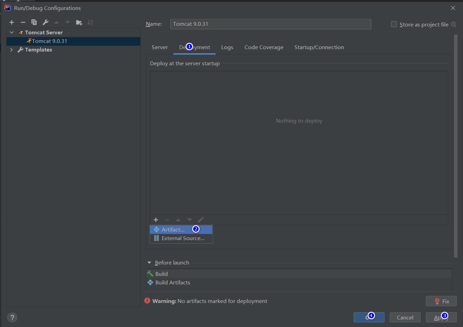Add a new run configuration
The height and width of the screenshot is (327, 463).
click(12, 22)
